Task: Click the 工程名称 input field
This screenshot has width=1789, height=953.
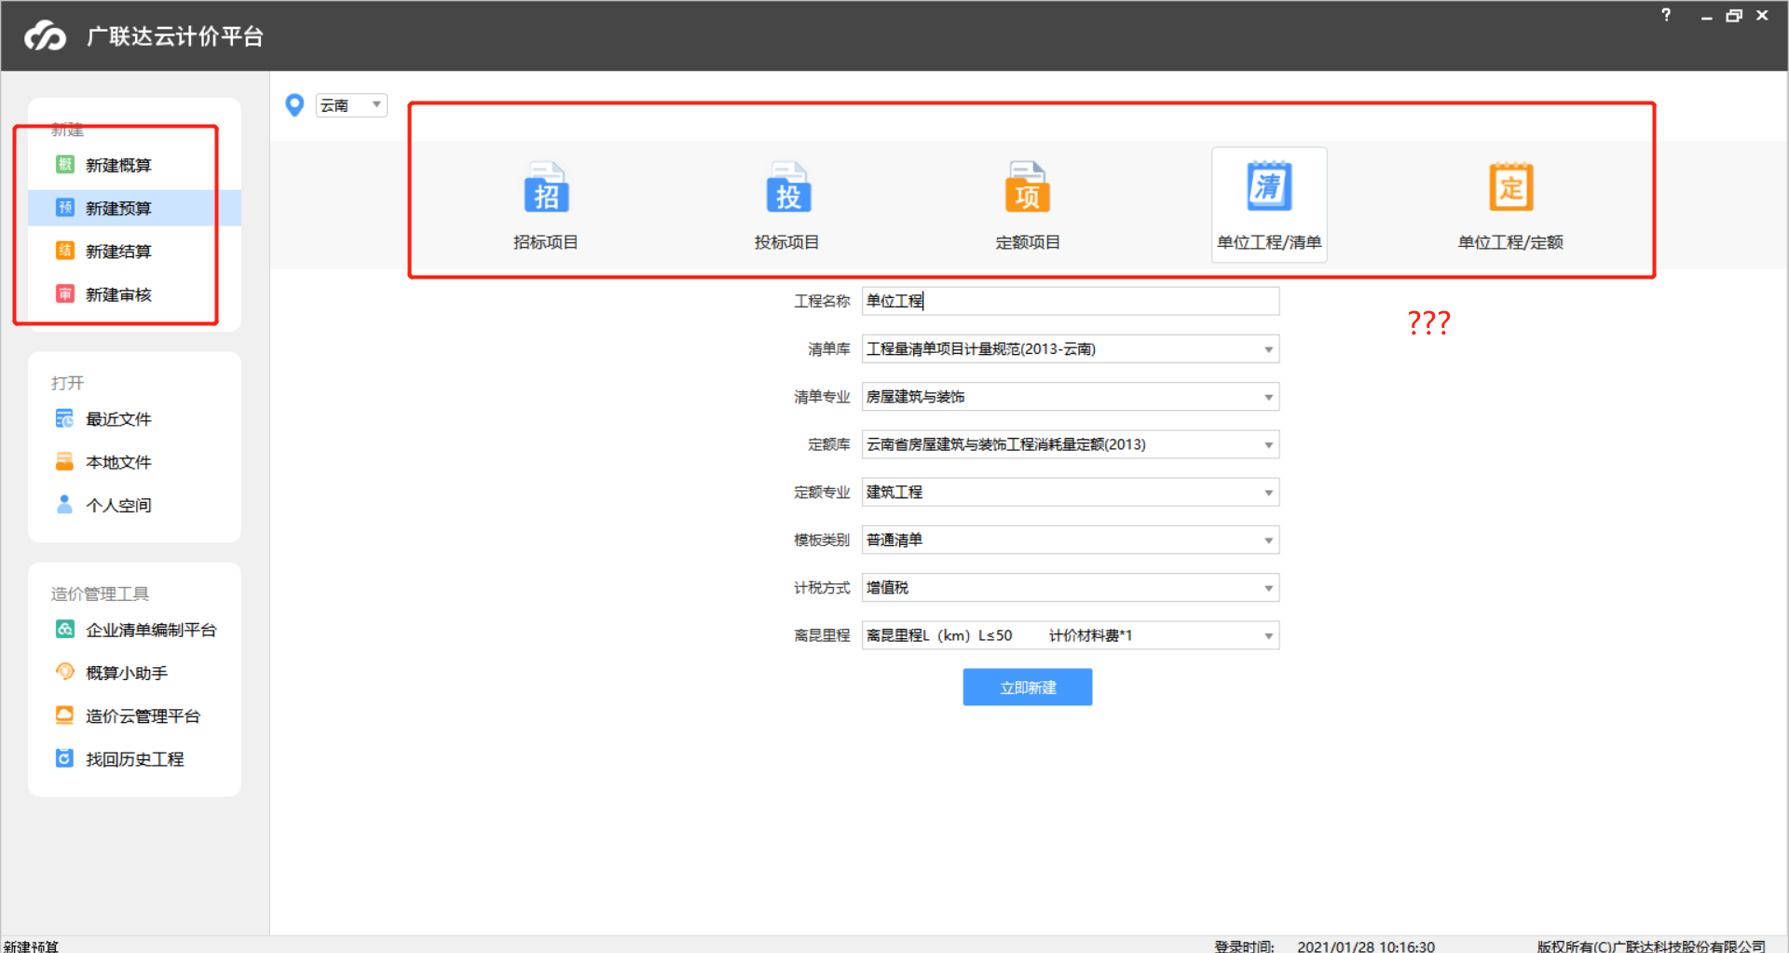Action: (x=1070, y=301)
